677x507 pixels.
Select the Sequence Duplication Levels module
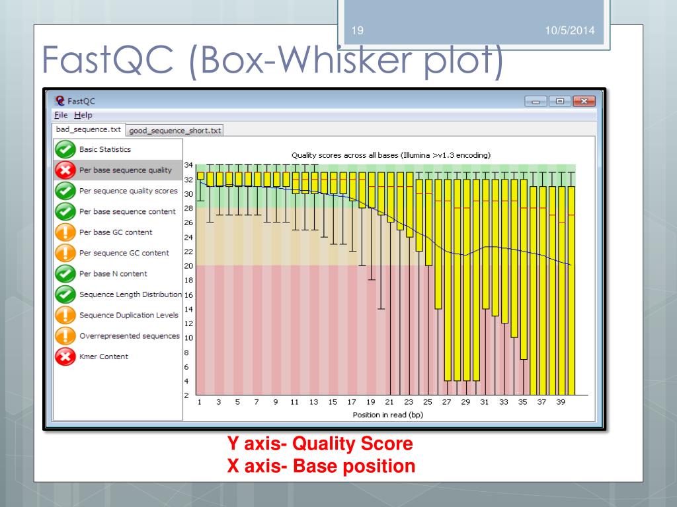[118, 315]
